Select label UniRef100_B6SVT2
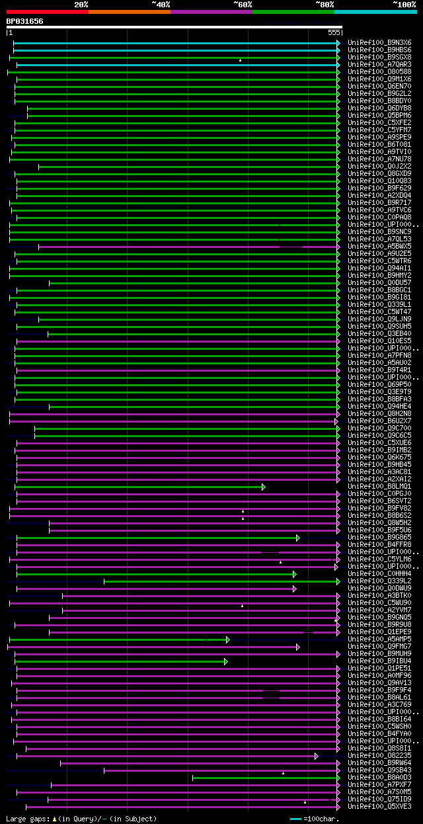The image size is (423, 824). pyautogui.click(x=379, y=501)
